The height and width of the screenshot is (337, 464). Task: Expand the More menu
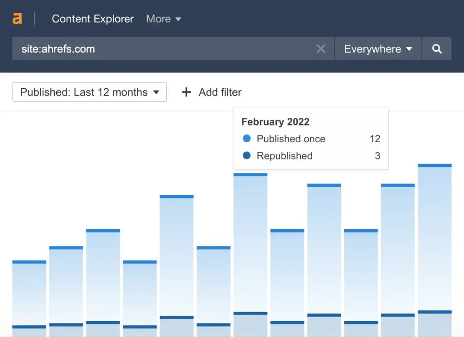point(163,19)
